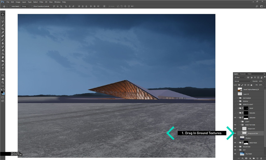The height and width of the screenshot is (160, 266).
Task: Activate the Hand tool
Action: tap(3, 79)
